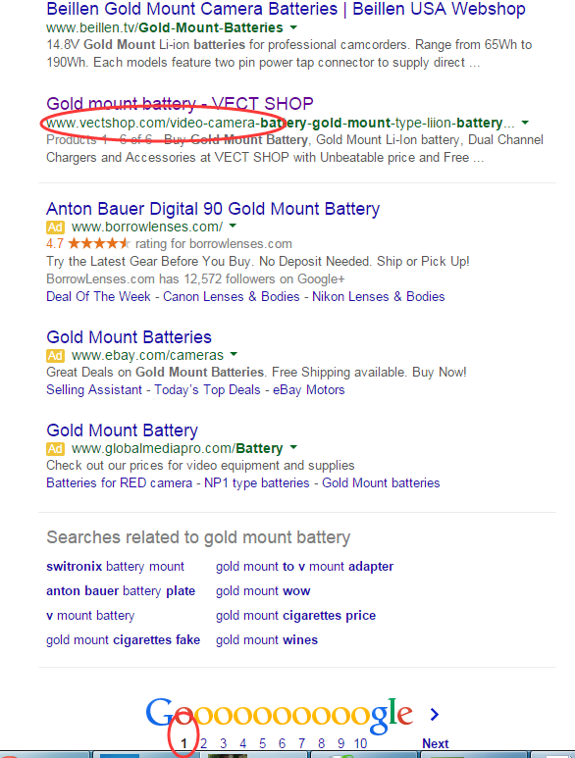The width and height of the screenshot is (575, 758).
Task: Click the star rating for borrowlenses.com
Action: point(99,243)
